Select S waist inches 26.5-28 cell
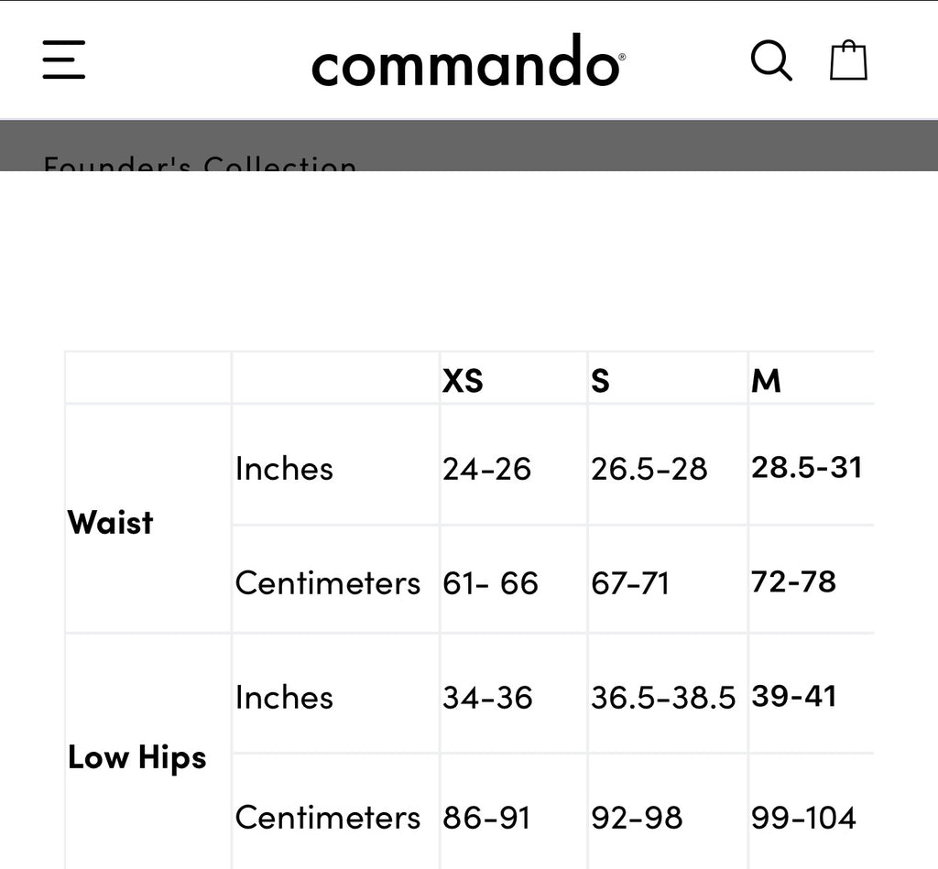The height and width of the screenshot is (869, 938). (649, 469)
